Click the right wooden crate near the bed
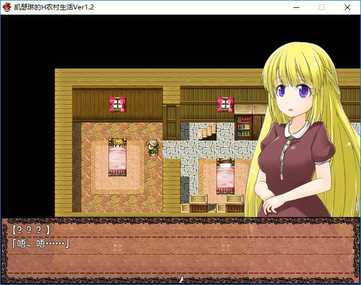The width and height of the screenshot is (361, 285). 234,203
